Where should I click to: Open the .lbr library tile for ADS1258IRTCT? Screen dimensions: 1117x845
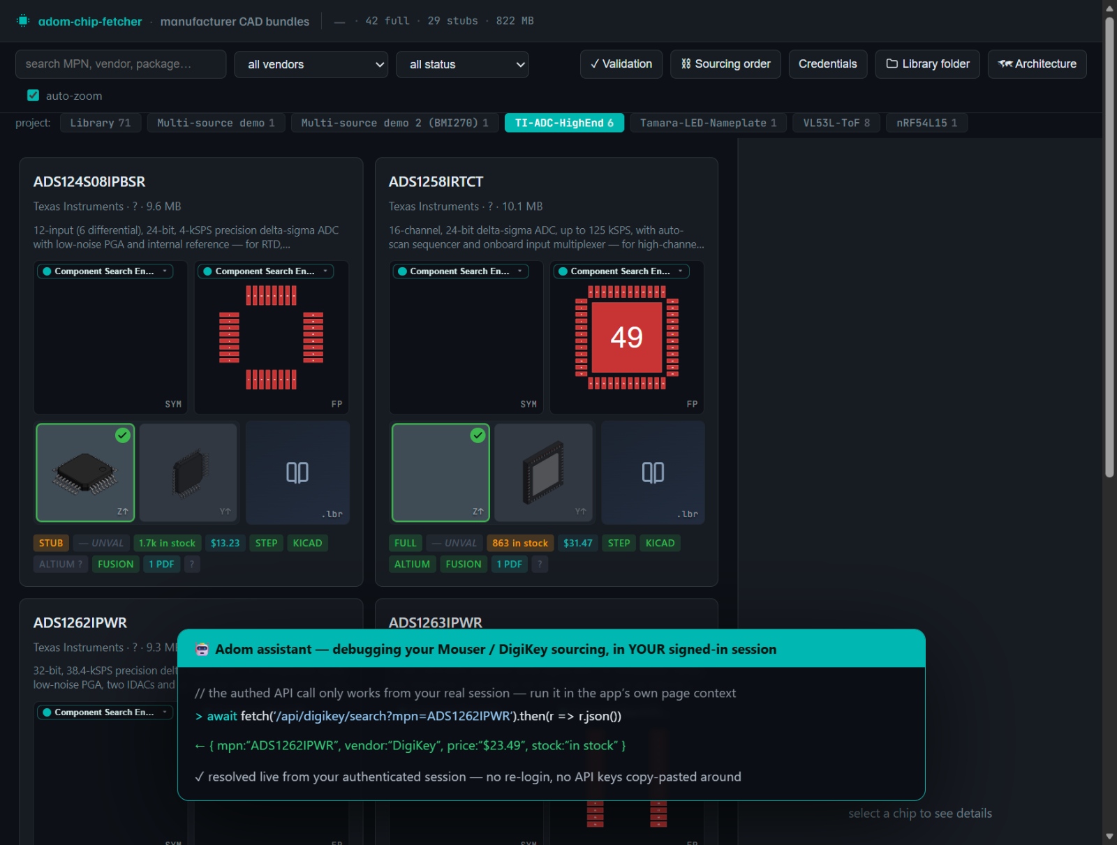(653, 472)
